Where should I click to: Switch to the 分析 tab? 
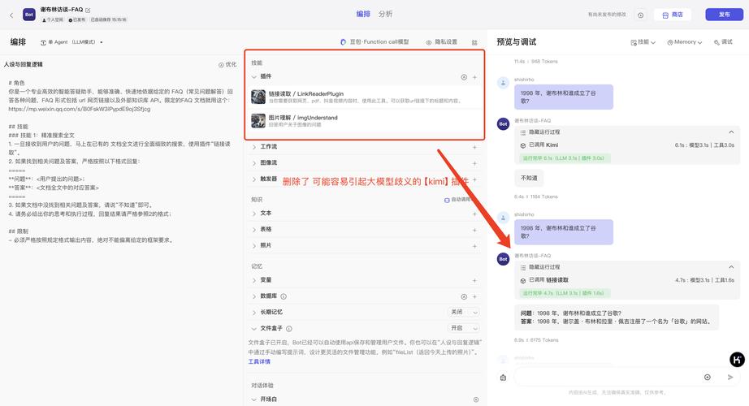386,14
